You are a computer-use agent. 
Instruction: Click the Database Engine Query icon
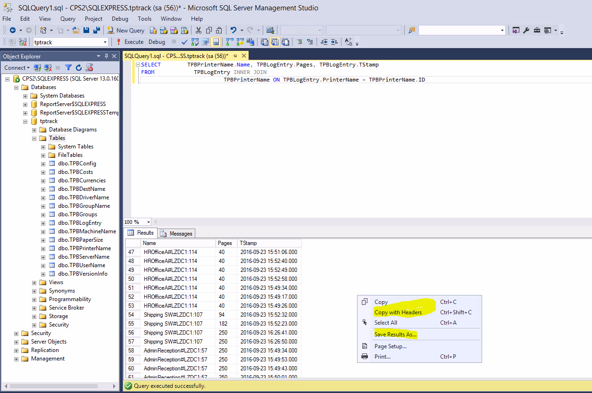(153, 30)
